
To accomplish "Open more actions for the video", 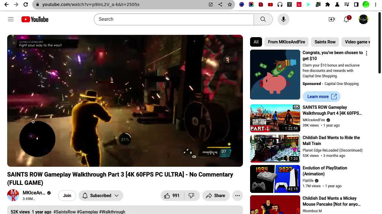I will pyautogui.click(x=238, y=196).
